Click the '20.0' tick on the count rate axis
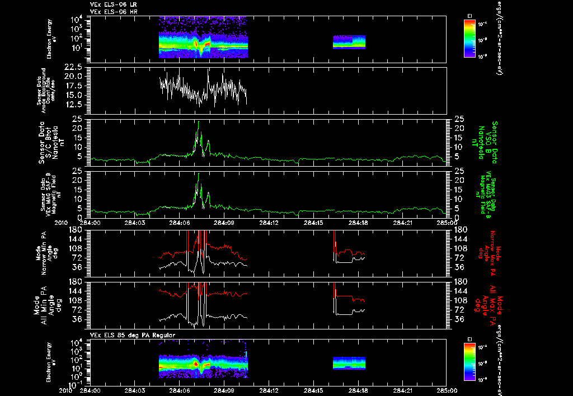 [72, 77]
